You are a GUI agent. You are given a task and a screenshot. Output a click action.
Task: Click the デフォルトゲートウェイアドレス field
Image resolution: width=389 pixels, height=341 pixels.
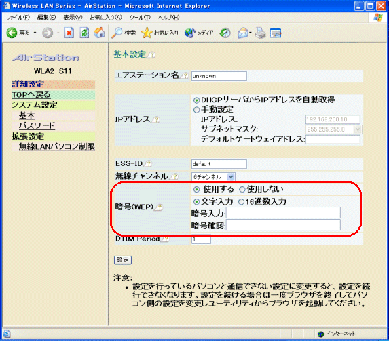[x=333, y=139]
